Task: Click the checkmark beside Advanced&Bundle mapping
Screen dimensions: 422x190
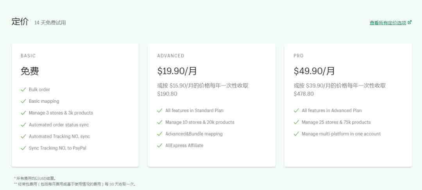Action: click(x=160, y=134)
